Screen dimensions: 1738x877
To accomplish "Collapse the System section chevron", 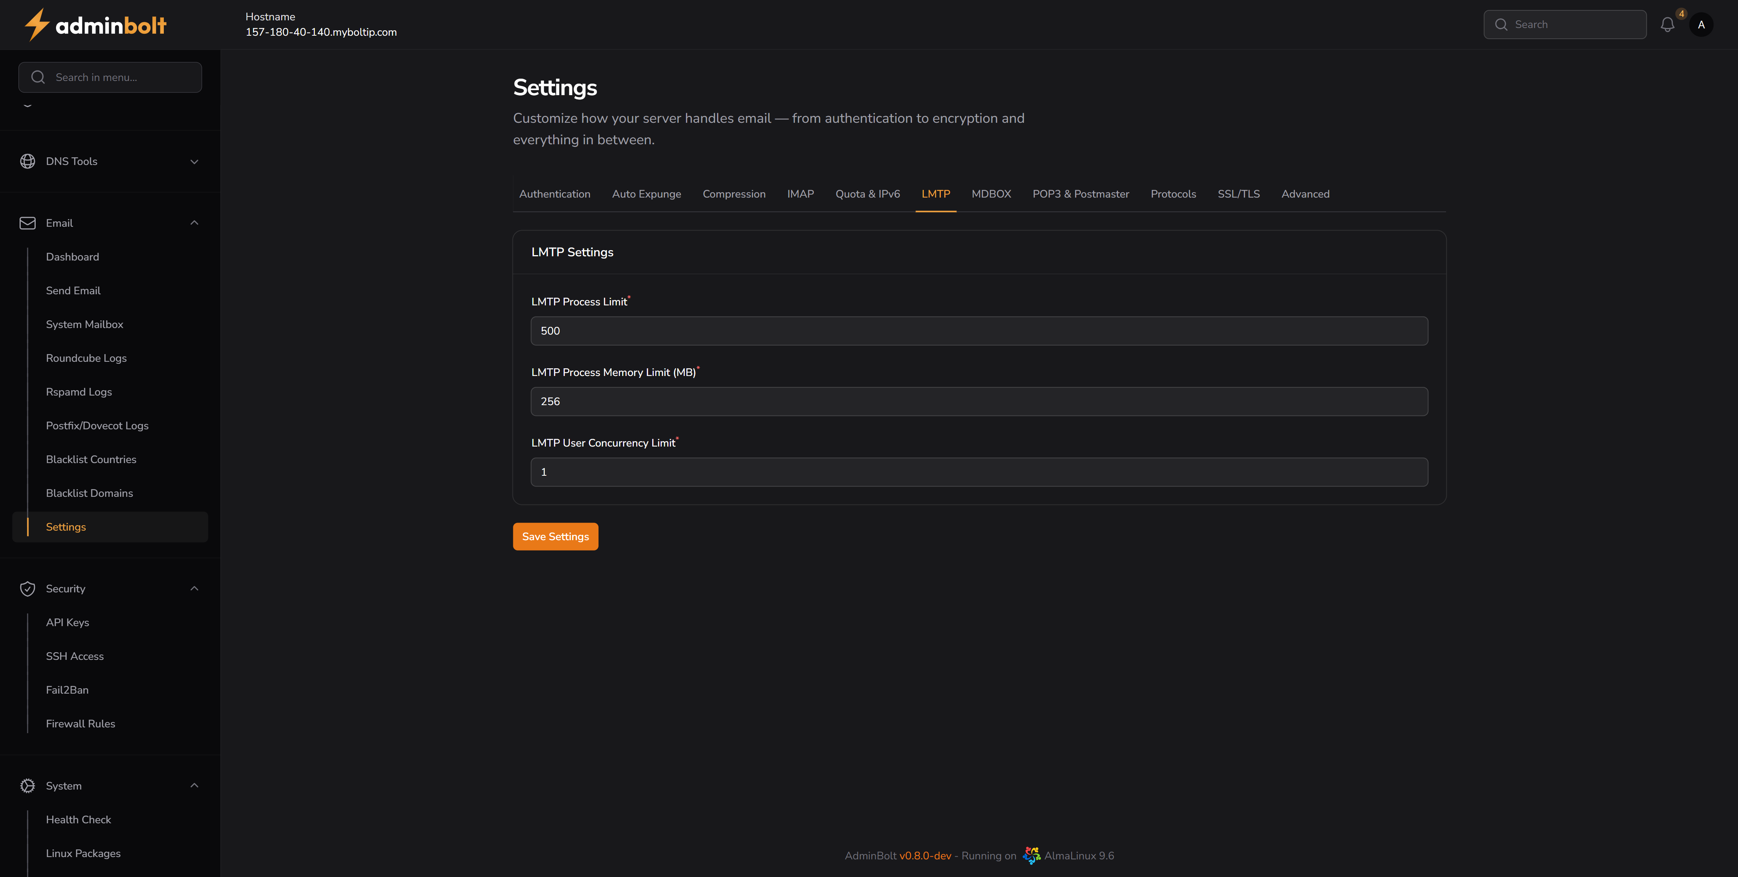I will point(194,786).
